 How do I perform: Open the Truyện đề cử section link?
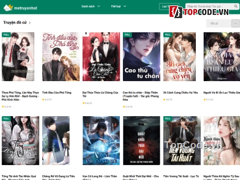[15, 23]
